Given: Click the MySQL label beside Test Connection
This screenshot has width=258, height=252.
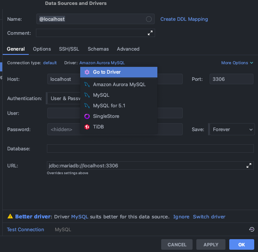Looking at the screenshot, I should [x=63, y=229].
